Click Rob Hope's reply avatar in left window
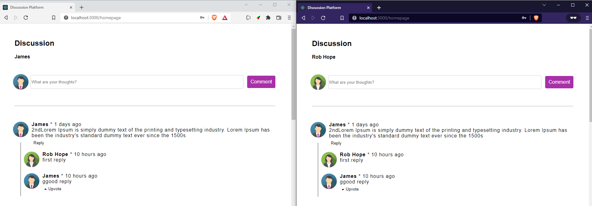This screenshot has width=592, height=206. coord(32,159)
